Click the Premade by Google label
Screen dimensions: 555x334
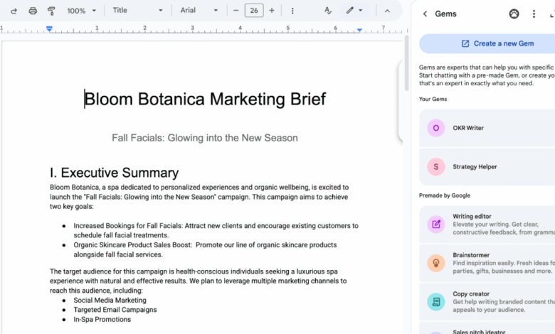445,196
